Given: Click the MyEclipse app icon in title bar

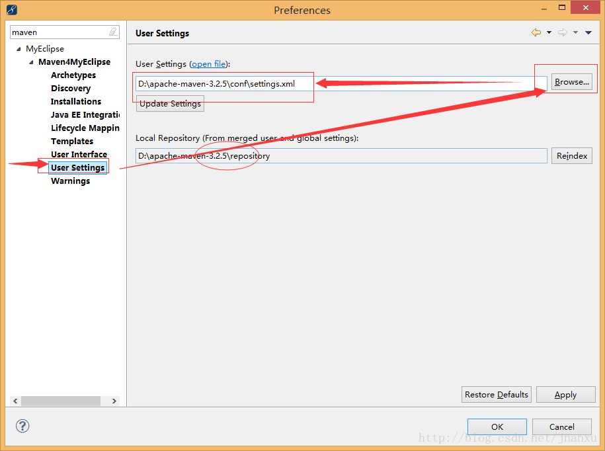Looking at the screenshot, I should 12,10.
